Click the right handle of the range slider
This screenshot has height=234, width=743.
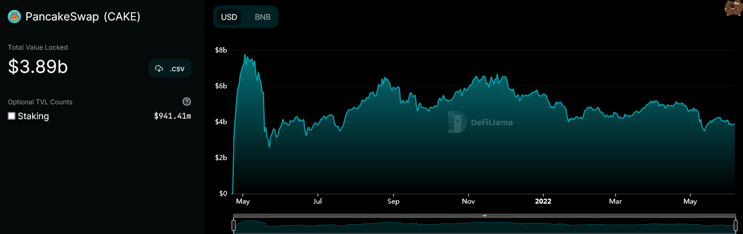click(x=735, y=225)
